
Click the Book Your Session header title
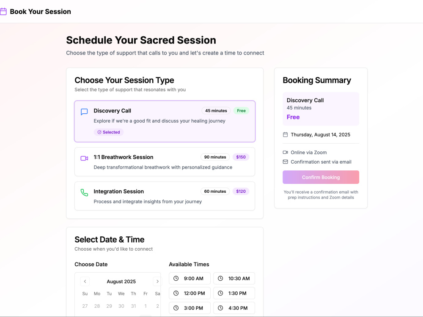(x=41, y=11)
